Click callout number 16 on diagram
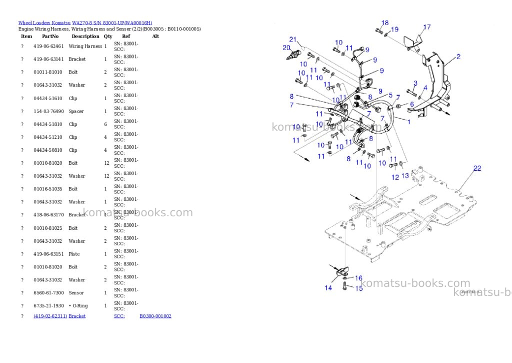This screenshot has height=363, width=512. pyautogui.click(x=359, y=278)
